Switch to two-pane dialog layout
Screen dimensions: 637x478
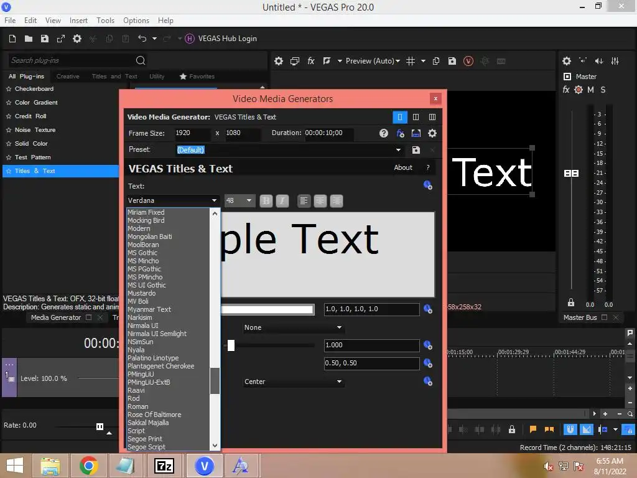pyautogui.click(x=416, y=117)
